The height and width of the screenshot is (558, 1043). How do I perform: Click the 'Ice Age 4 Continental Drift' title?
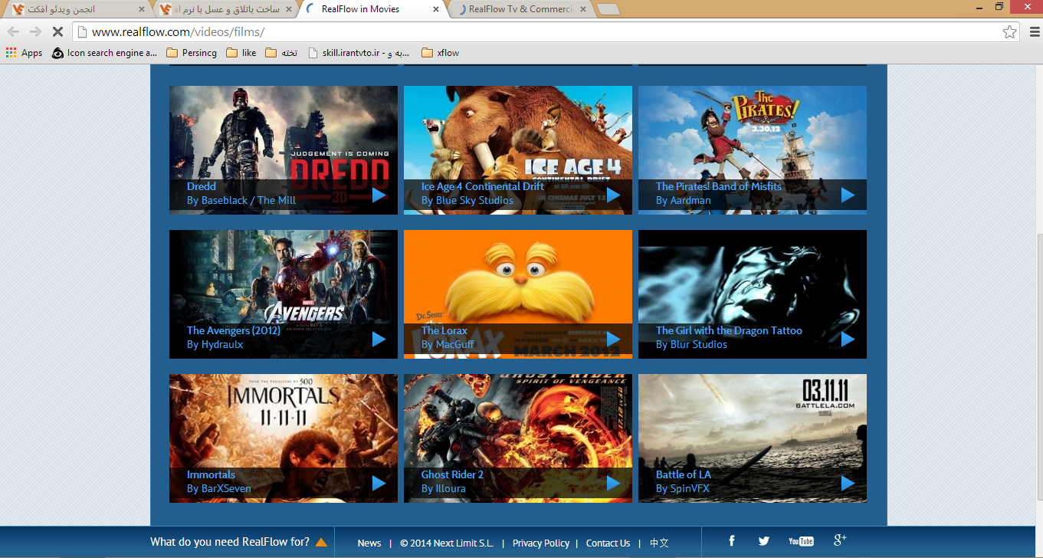tap(483, 186)
